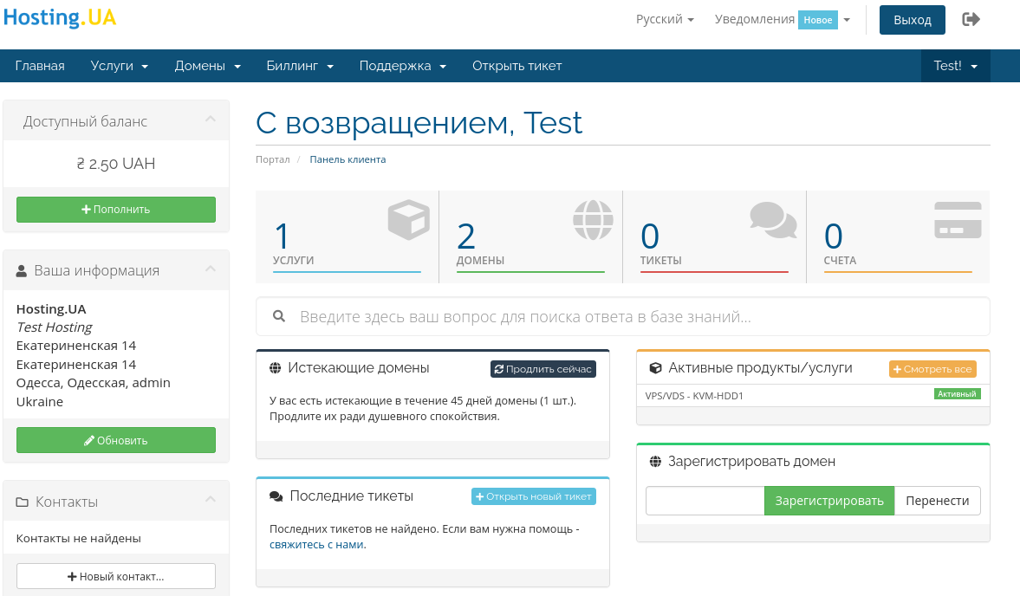Screen dimensions: 1020x596
Task: Click the magnifier icon in knowledge base search
Action: pos(279,316)
